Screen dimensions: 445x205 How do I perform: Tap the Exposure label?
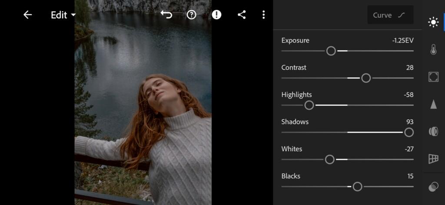pos(295,40)
